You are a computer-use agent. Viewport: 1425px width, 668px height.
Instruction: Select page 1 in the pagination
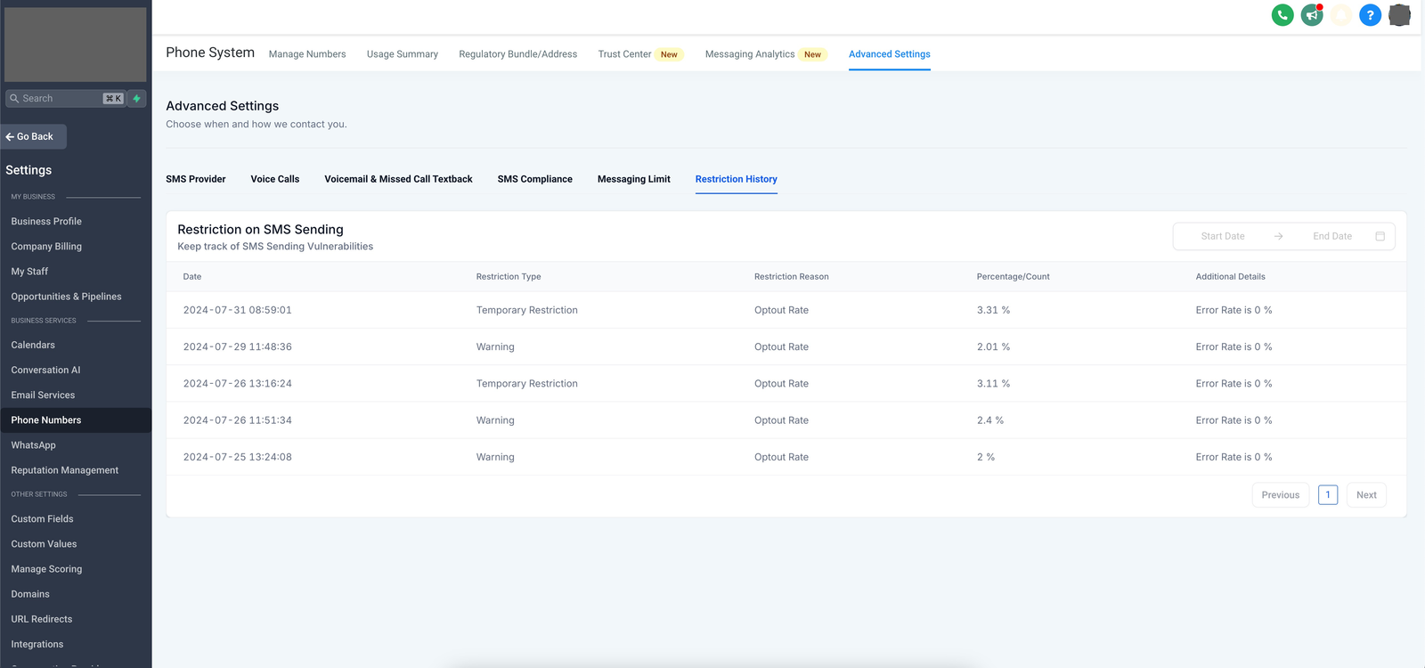1328,495
